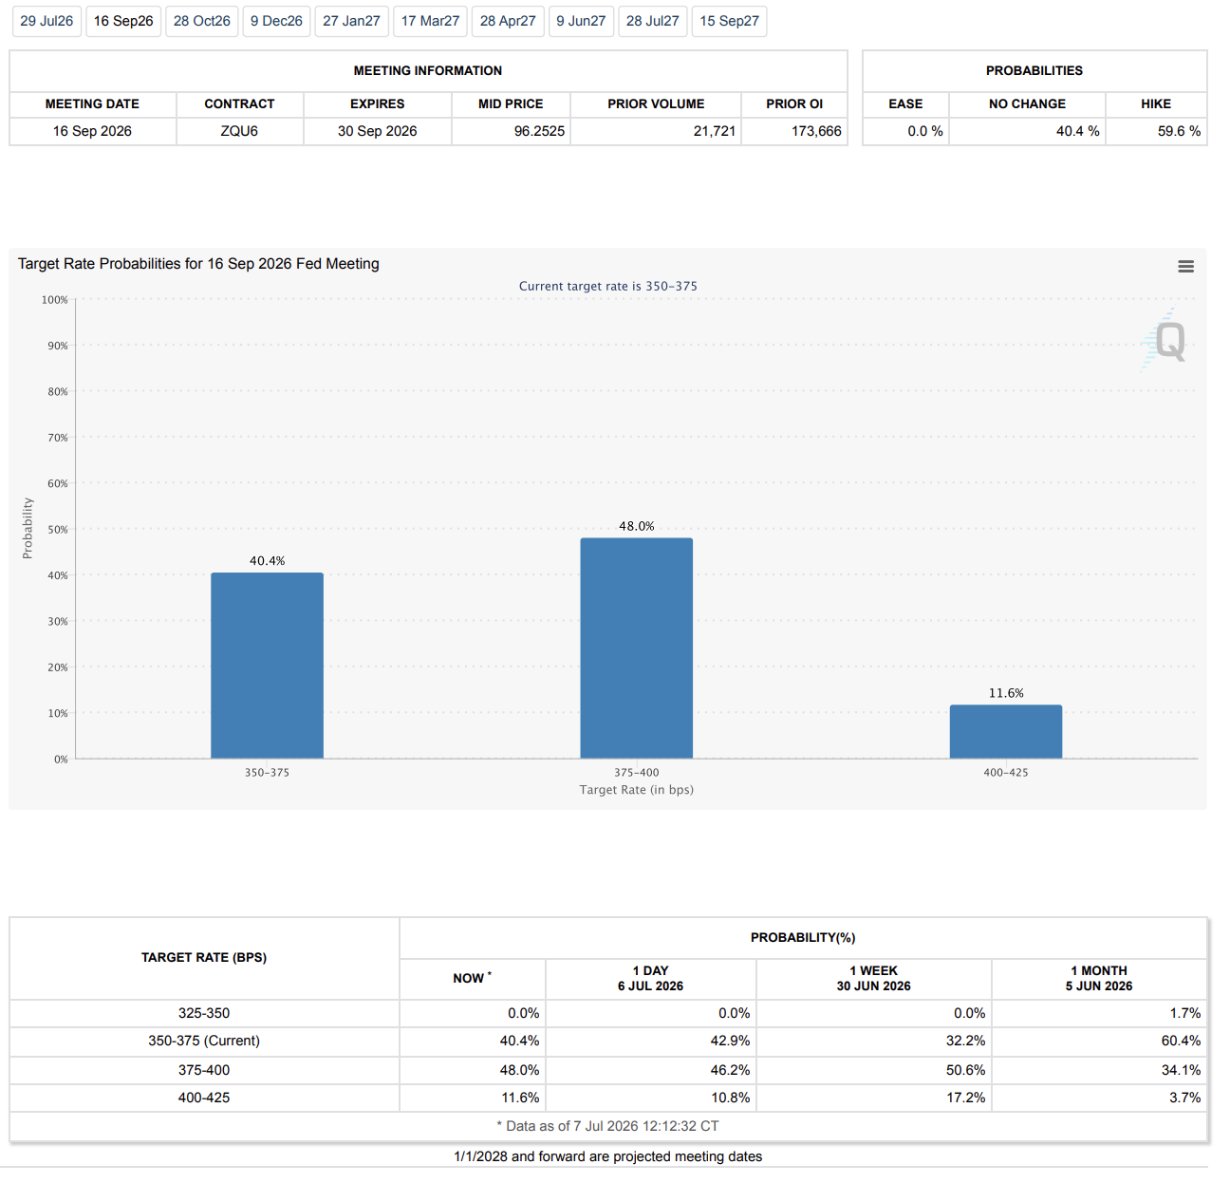The height and width of the screenshot is (1183, 1230).
Task: Click the 'Target Rate (in bps)' axis title
Action: click(x=637, y=790)
